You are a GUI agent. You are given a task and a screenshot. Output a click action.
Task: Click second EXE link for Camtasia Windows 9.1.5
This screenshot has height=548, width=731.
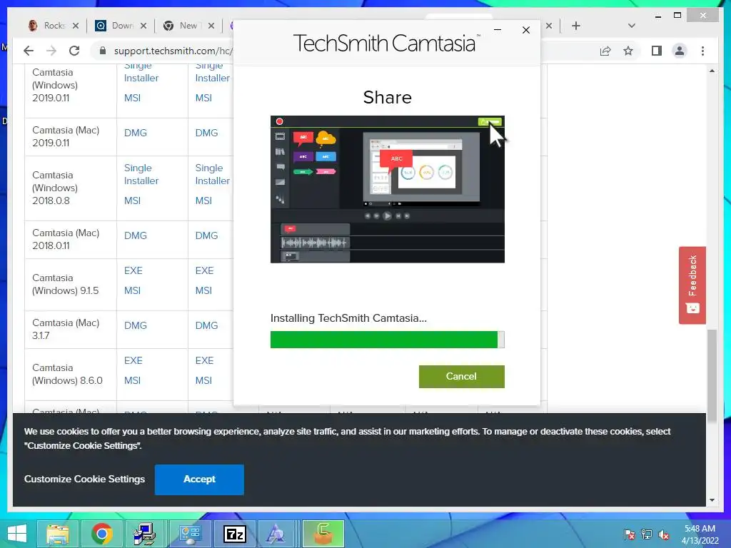204,270
